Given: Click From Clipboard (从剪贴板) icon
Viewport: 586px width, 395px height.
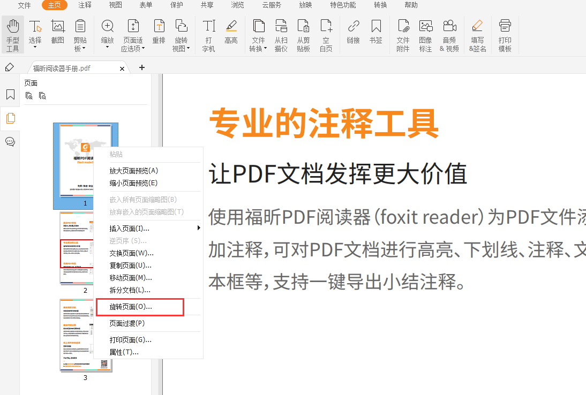Looking at the screenshot, I should point(304,35).
